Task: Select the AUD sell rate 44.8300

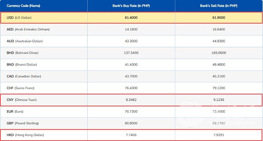Action: pos(219,41)
